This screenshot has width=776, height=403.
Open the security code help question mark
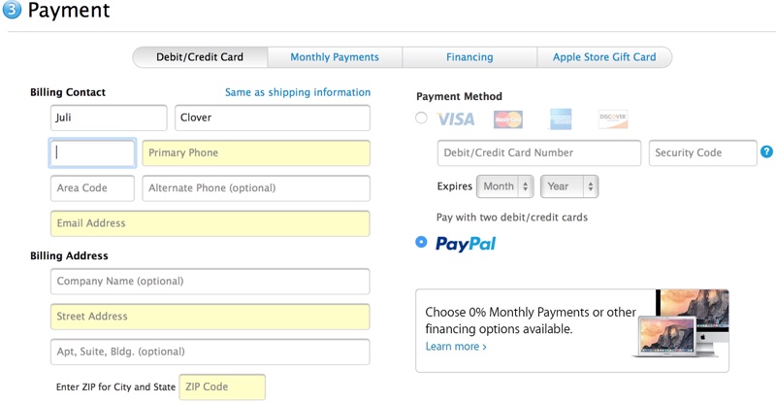pyautogui.click(x=766, y=152)
